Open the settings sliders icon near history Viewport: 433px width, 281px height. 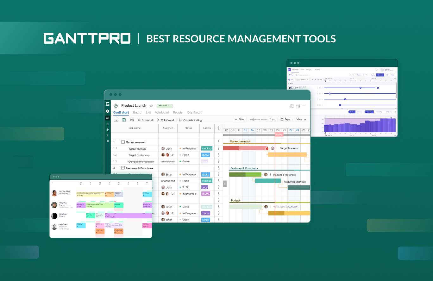[298, 106]
